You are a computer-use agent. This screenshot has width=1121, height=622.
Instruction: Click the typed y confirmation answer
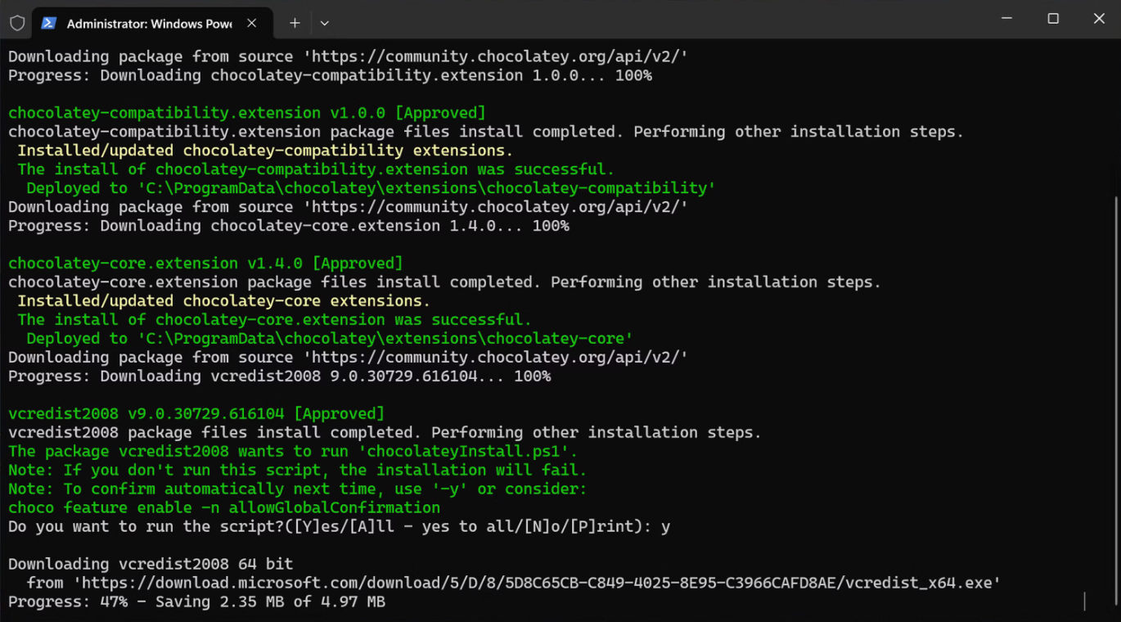pos(668,526)
